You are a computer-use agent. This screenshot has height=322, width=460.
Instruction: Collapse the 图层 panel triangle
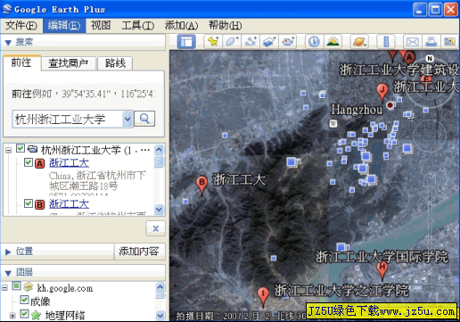8,273
